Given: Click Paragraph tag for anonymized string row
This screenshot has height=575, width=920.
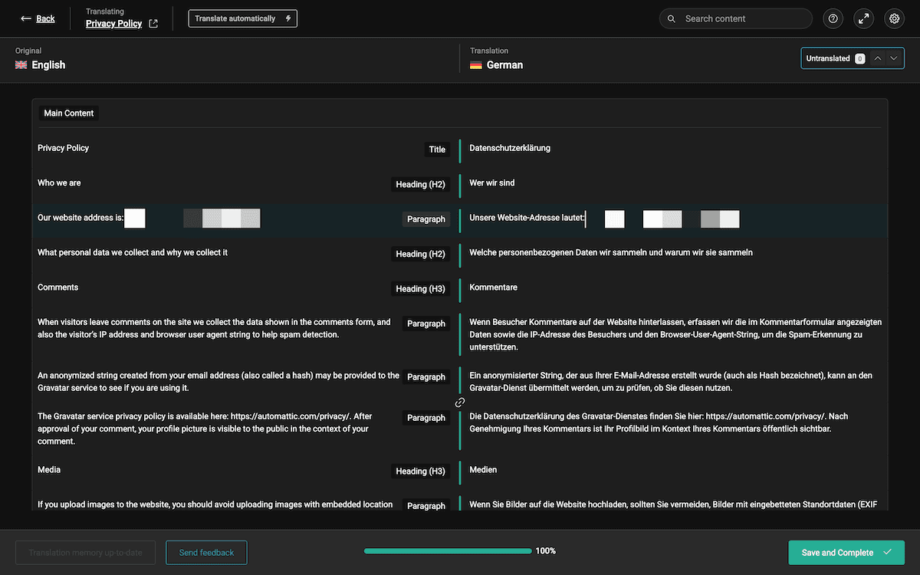Looking at the screenshot, I should (x=426, y=377).
